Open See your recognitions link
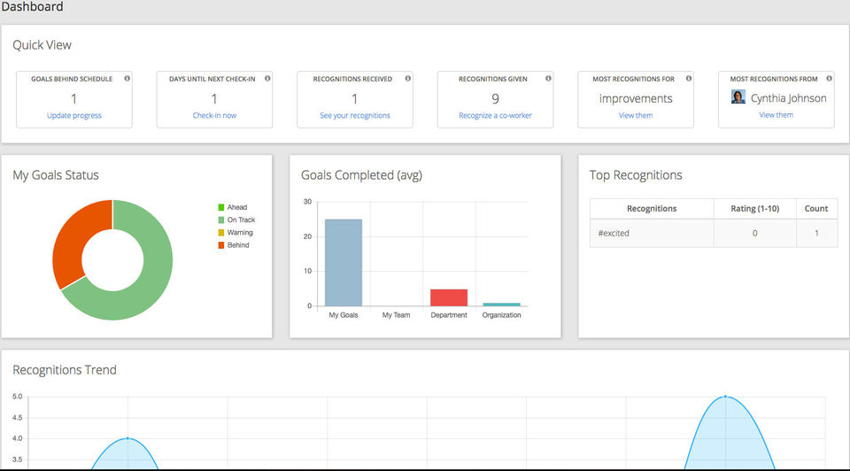 coord(355,115)
